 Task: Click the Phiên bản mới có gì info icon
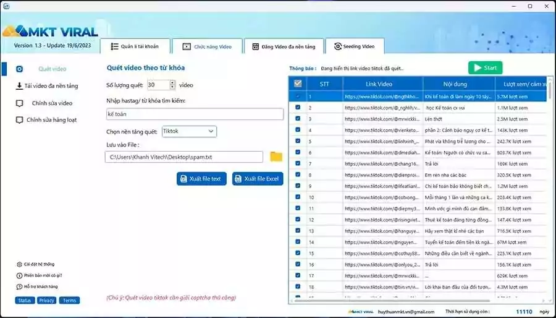pyautogui.click(x=20, y=275)
